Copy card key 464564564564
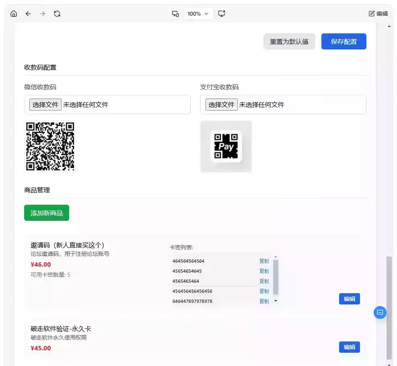397x366 pixels. point(264,261)
